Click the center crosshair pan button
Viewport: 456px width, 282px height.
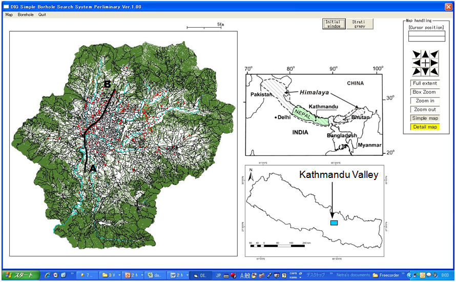pos(425,63)
